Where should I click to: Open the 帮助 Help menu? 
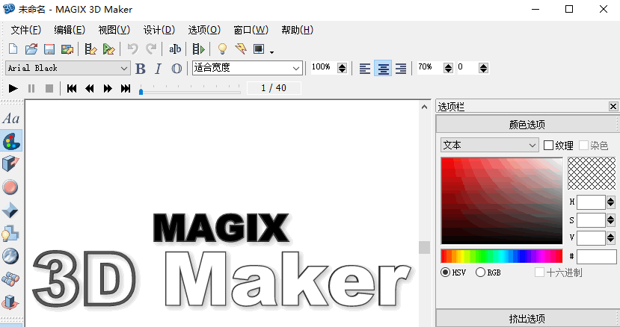[298, 30]
